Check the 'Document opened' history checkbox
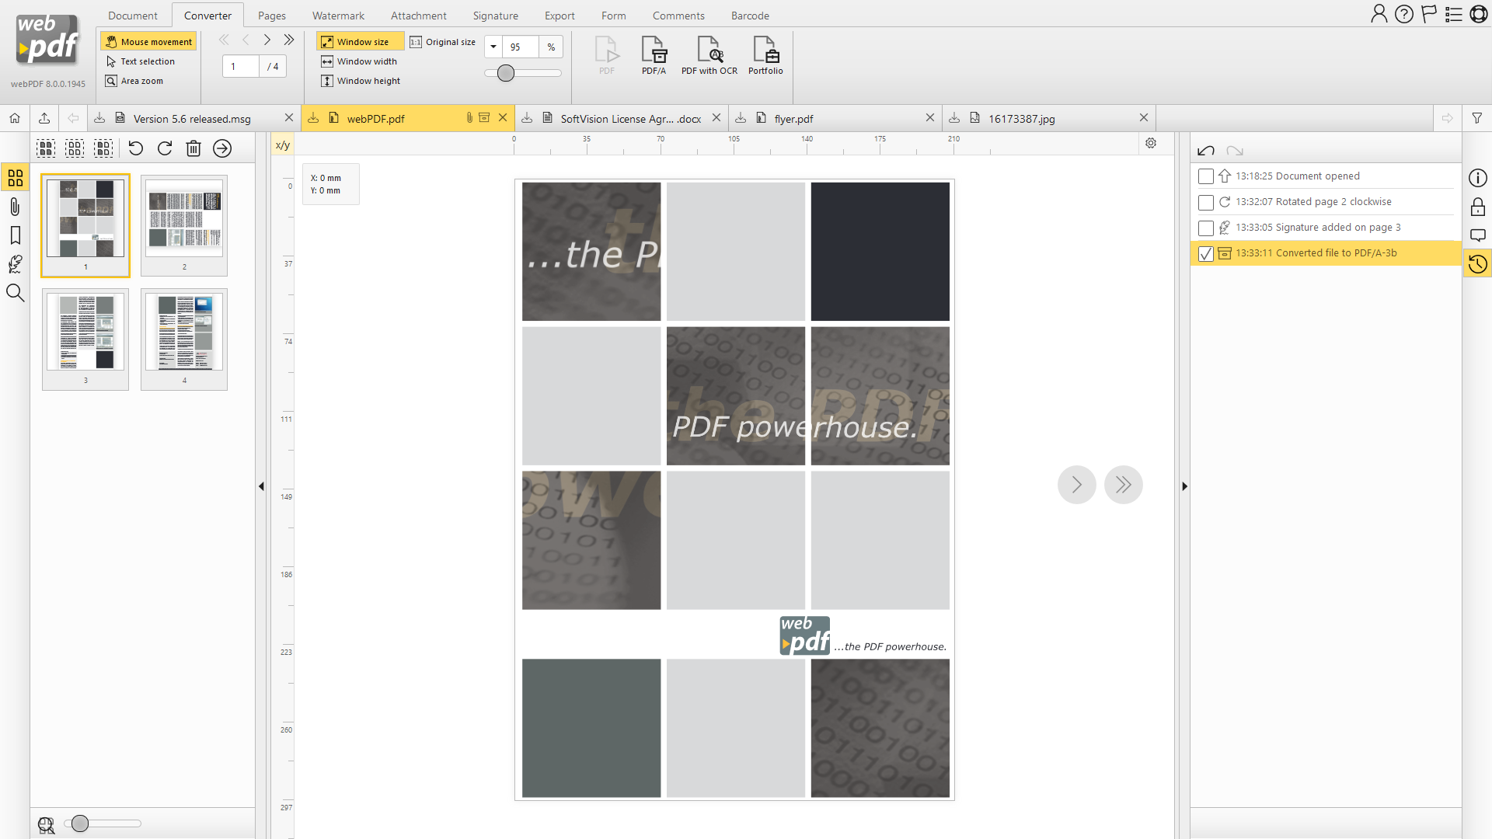The height and width of the screenshot is (839, 1492). (1205, 176)
